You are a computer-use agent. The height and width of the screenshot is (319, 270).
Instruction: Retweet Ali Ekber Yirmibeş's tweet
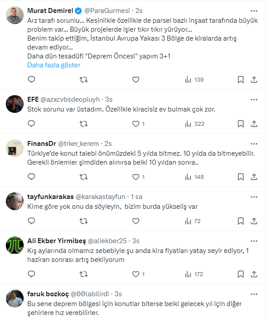point(83,274)
